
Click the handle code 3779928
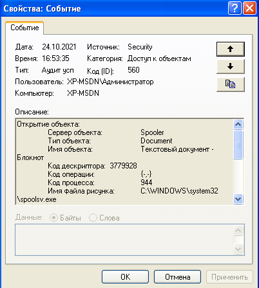click(123, 166)
